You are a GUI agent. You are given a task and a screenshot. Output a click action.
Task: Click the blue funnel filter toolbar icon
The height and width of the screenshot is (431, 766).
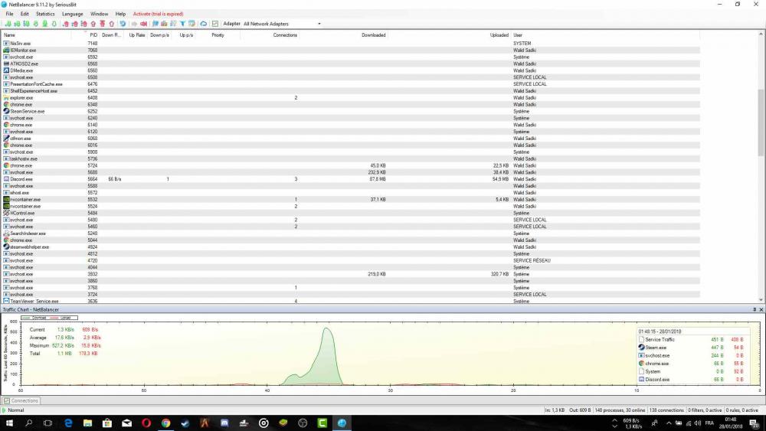point(182,24)
